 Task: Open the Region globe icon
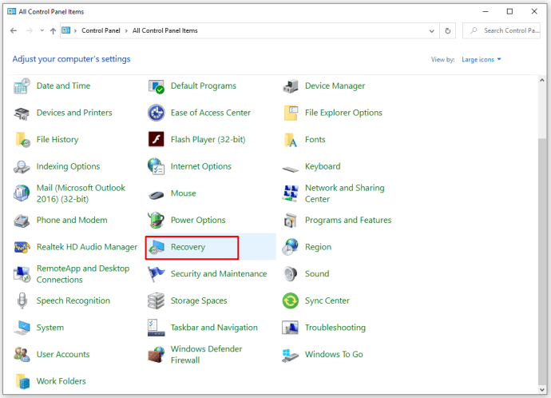pos(290,247)
